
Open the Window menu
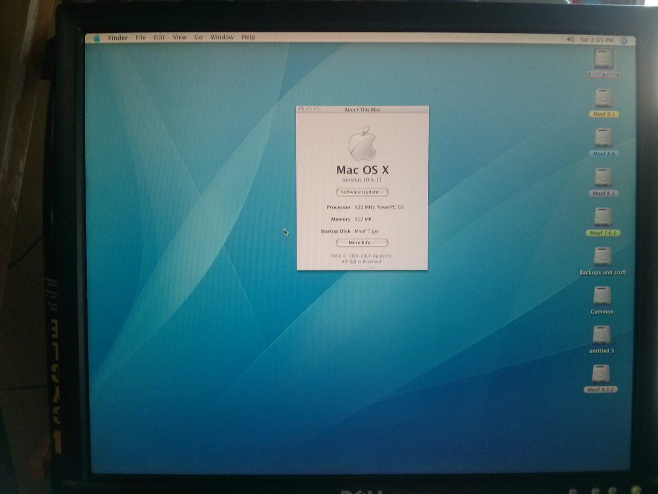[x=222, y=37]
